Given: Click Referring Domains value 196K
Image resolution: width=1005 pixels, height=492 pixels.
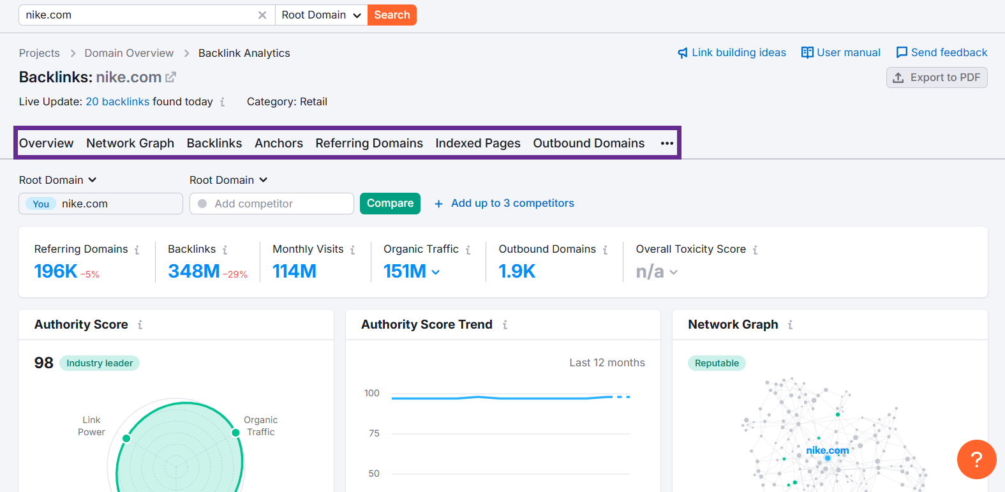Looking at the screenshot, I should point(56,271).
